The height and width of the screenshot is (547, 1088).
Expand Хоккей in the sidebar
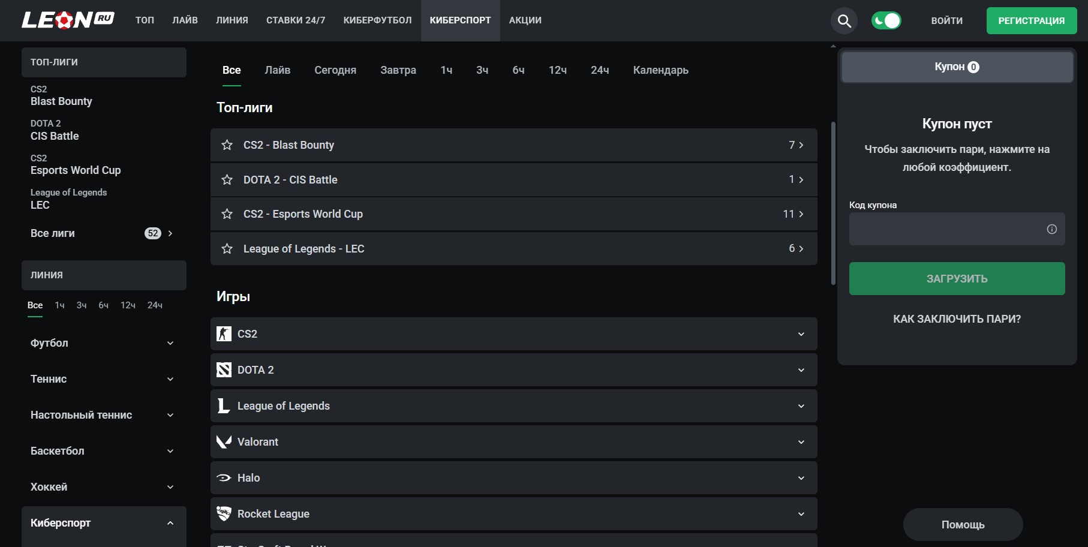(x=104, y=487)
